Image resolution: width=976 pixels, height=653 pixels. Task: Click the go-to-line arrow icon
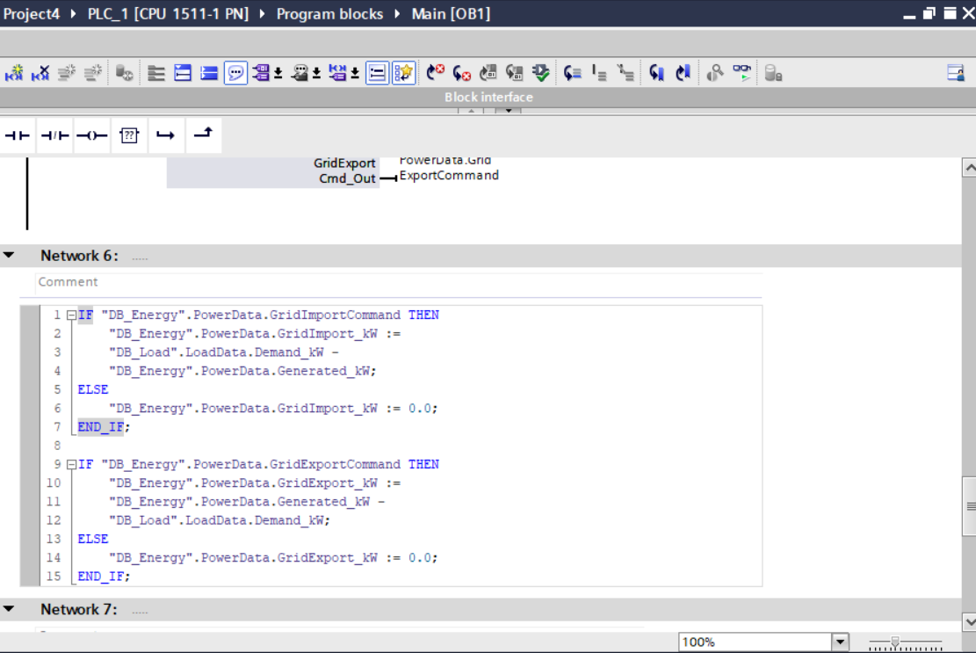click(x=572, y=73)
